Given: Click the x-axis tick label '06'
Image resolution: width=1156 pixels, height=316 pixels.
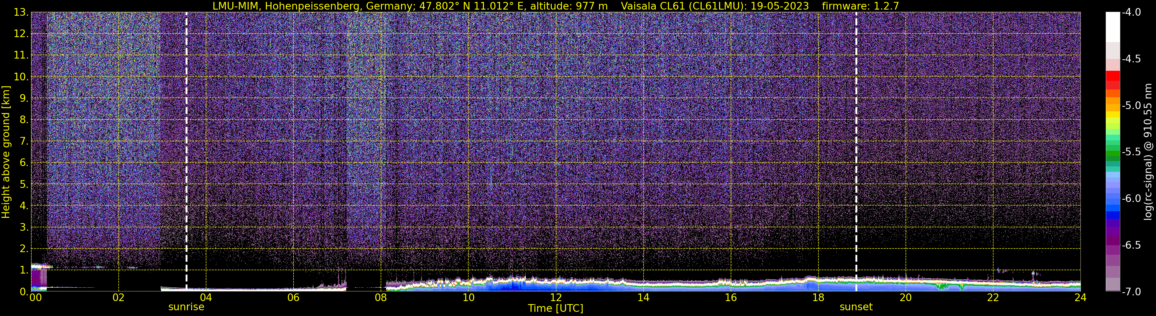Looking at the screenshot, I should [x=293, y=298].
